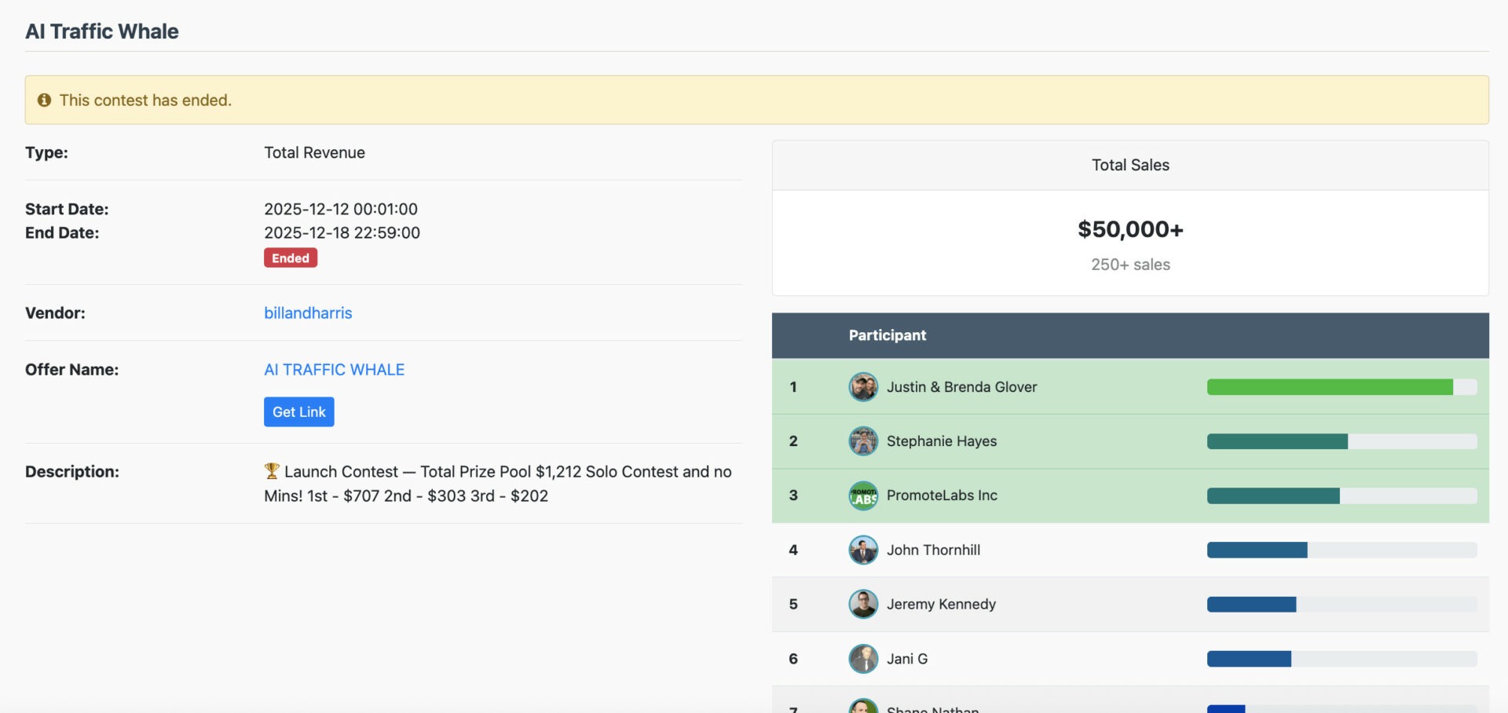Click the $50,000+ total sales figure
Screen dimensions: 1508x713
(1129, 229)
